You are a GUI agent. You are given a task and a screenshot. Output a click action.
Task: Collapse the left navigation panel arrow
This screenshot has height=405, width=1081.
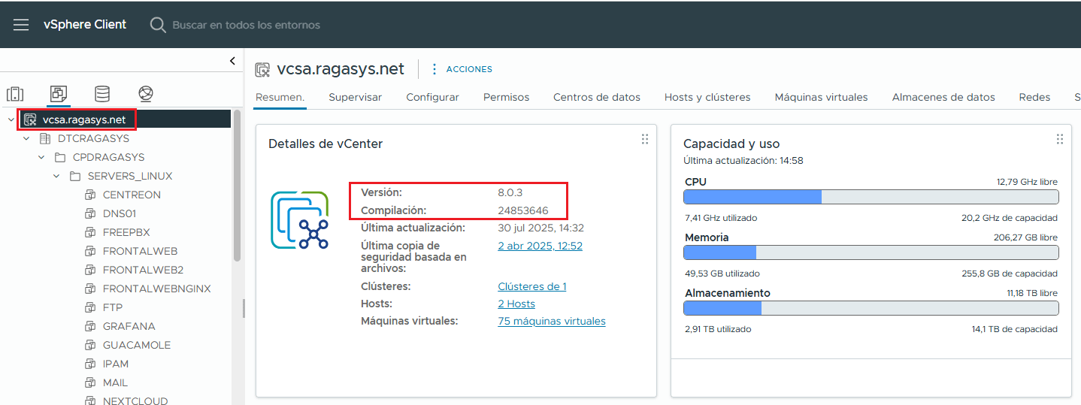(x=232, y=61)
